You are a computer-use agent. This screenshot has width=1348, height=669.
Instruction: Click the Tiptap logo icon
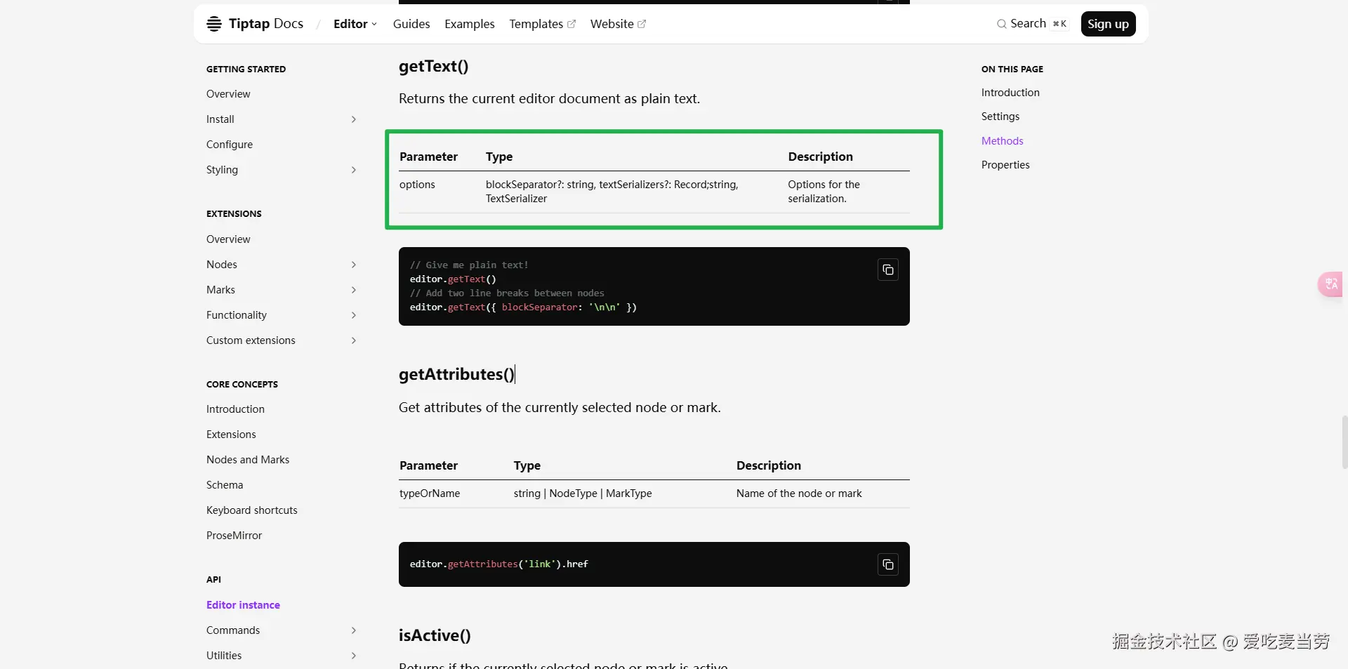click(x=214, y=24)
